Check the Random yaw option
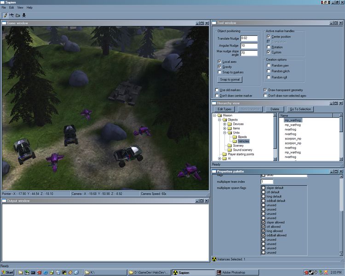This screenshot has width=345, height=276. 268,65
